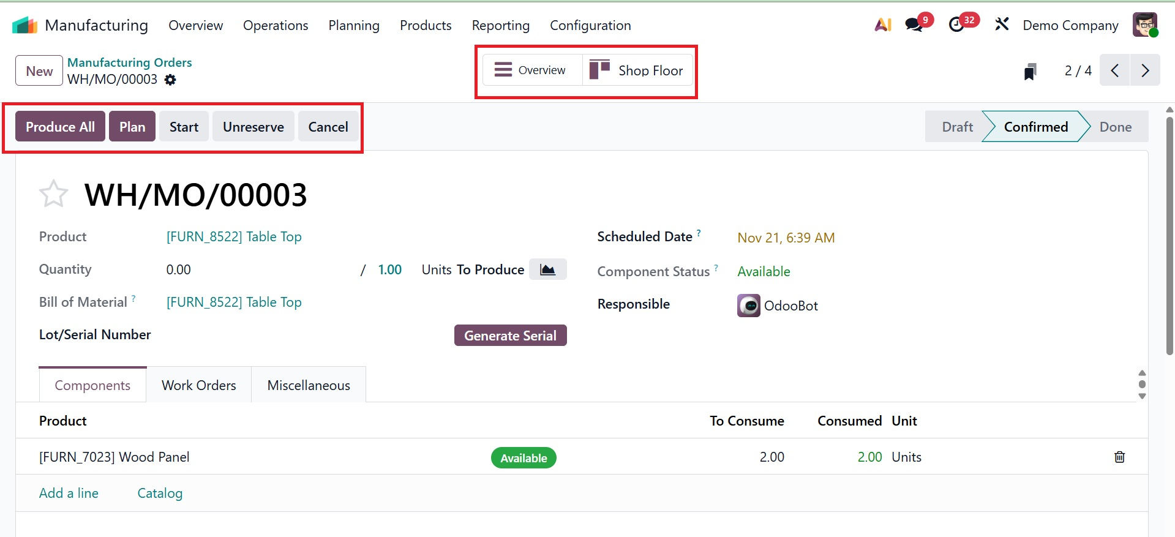Click the AI assistant icon
The width and height of the screenshot is (1175, 537).
coord(882,25)
